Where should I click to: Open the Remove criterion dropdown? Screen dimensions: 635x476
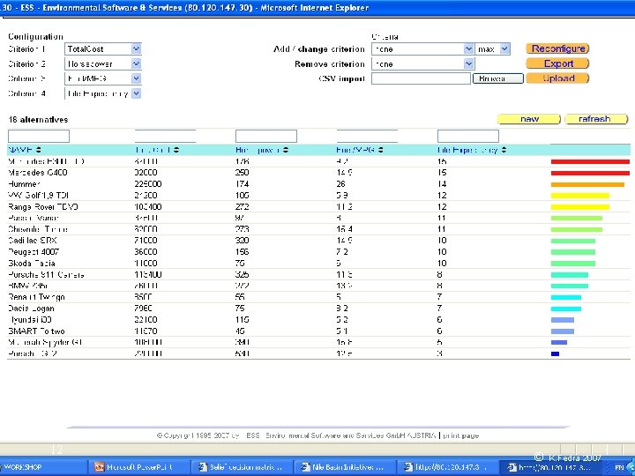422,64
